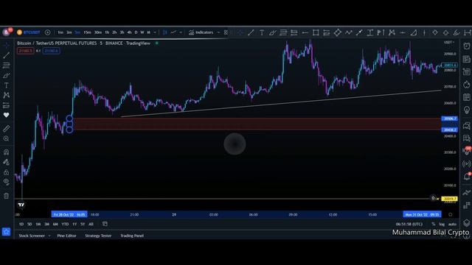The height and width of the screenshot is (265, 472).
Task: Select the line tool in left sidebar
Action: tap(7, 55)
